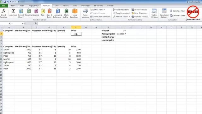Select the price cell 950
The height and width of the screenshot is (114, 202).
click(x=76, y=53)
